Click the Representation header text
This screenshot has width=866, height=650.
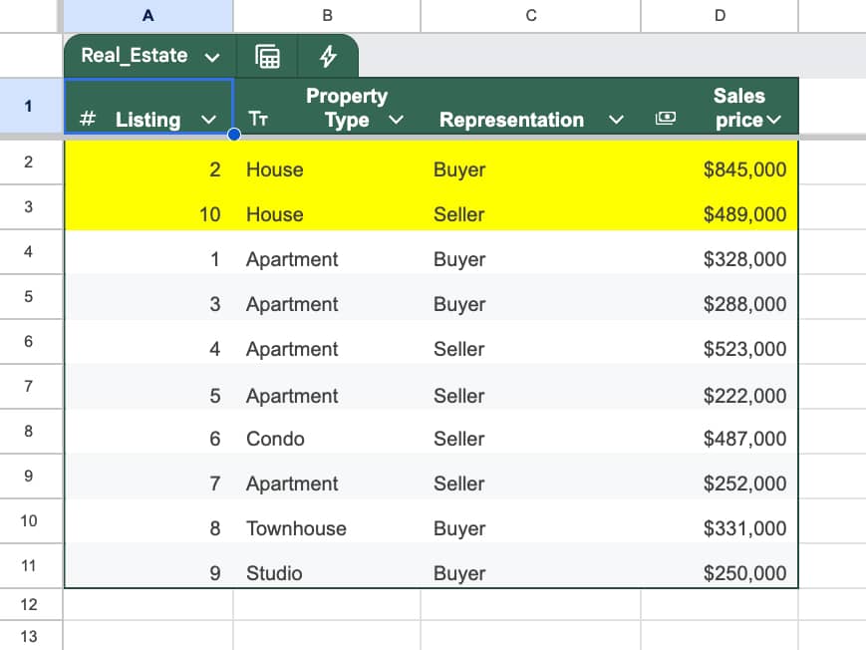coord(511,120)
